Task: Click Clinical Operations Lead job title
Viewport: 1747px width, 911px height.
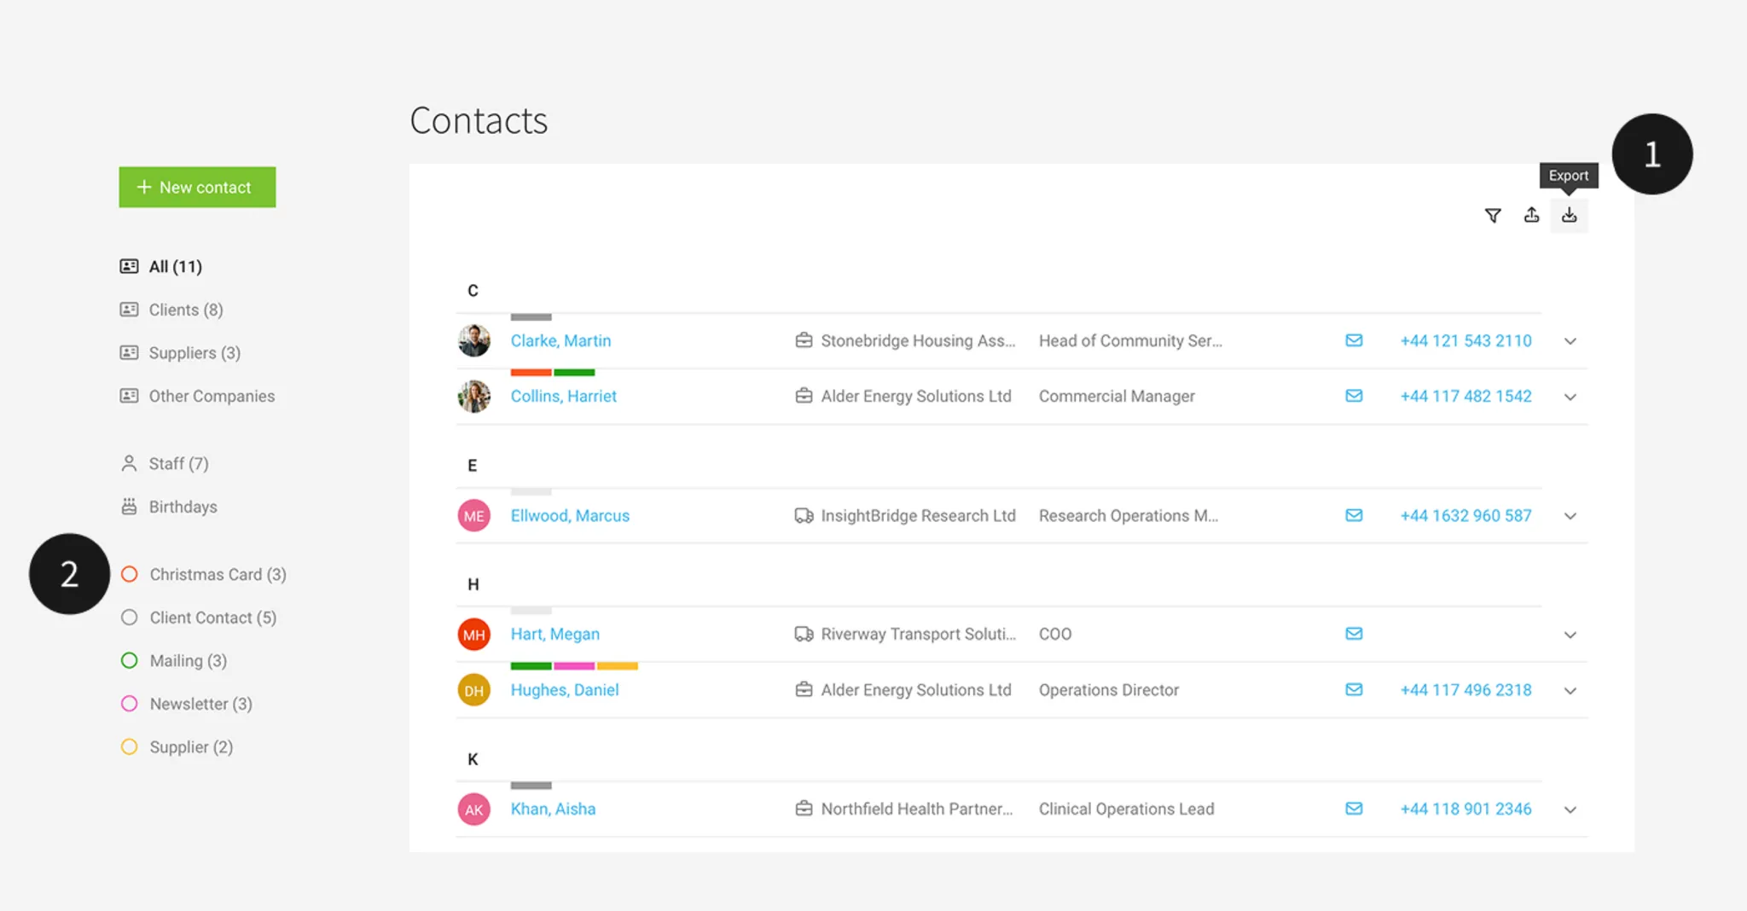Action: click(1126, 809)
